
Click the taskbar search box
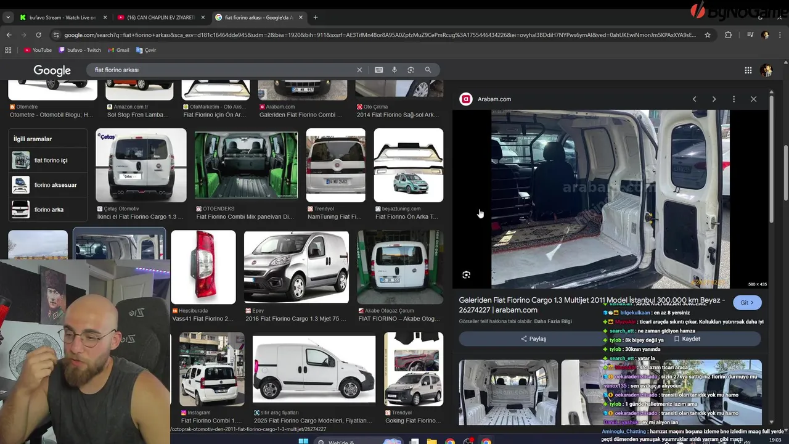[x=358, y=442]
